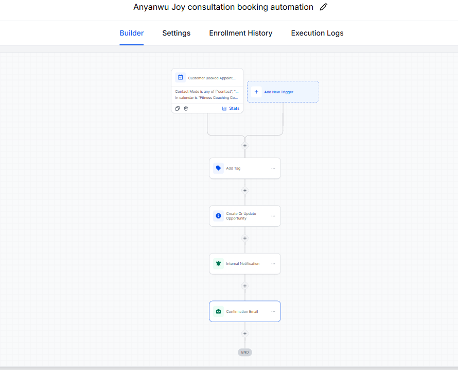Edit workflow name with pencil icon
The height and width of the screenshot is (370, 458).
pyautogui.click(x=323, y=7)
